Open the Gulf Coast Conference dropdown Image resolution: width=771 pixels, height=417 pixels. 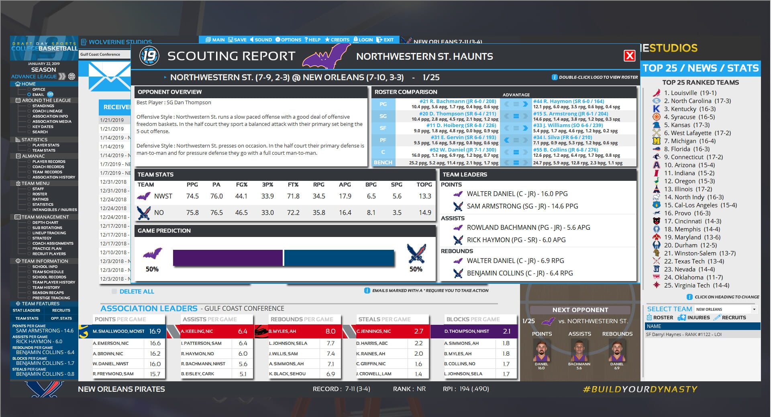(x=105, y=54)
